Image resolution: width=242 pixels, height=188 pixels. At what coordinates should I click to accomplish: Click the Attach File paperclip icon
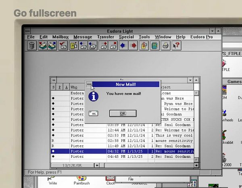144,46
